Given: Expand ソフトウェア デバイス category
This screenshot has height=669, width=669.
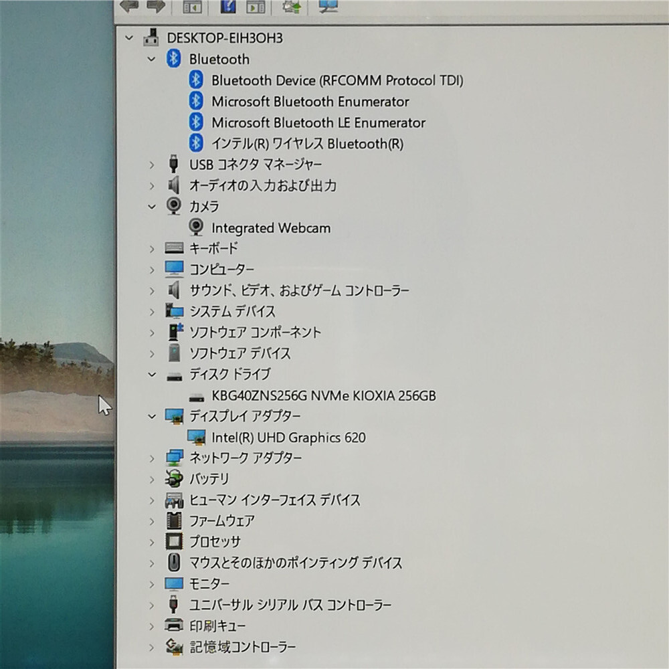Looking at the screenshot, I should click(x=151, y=354).
